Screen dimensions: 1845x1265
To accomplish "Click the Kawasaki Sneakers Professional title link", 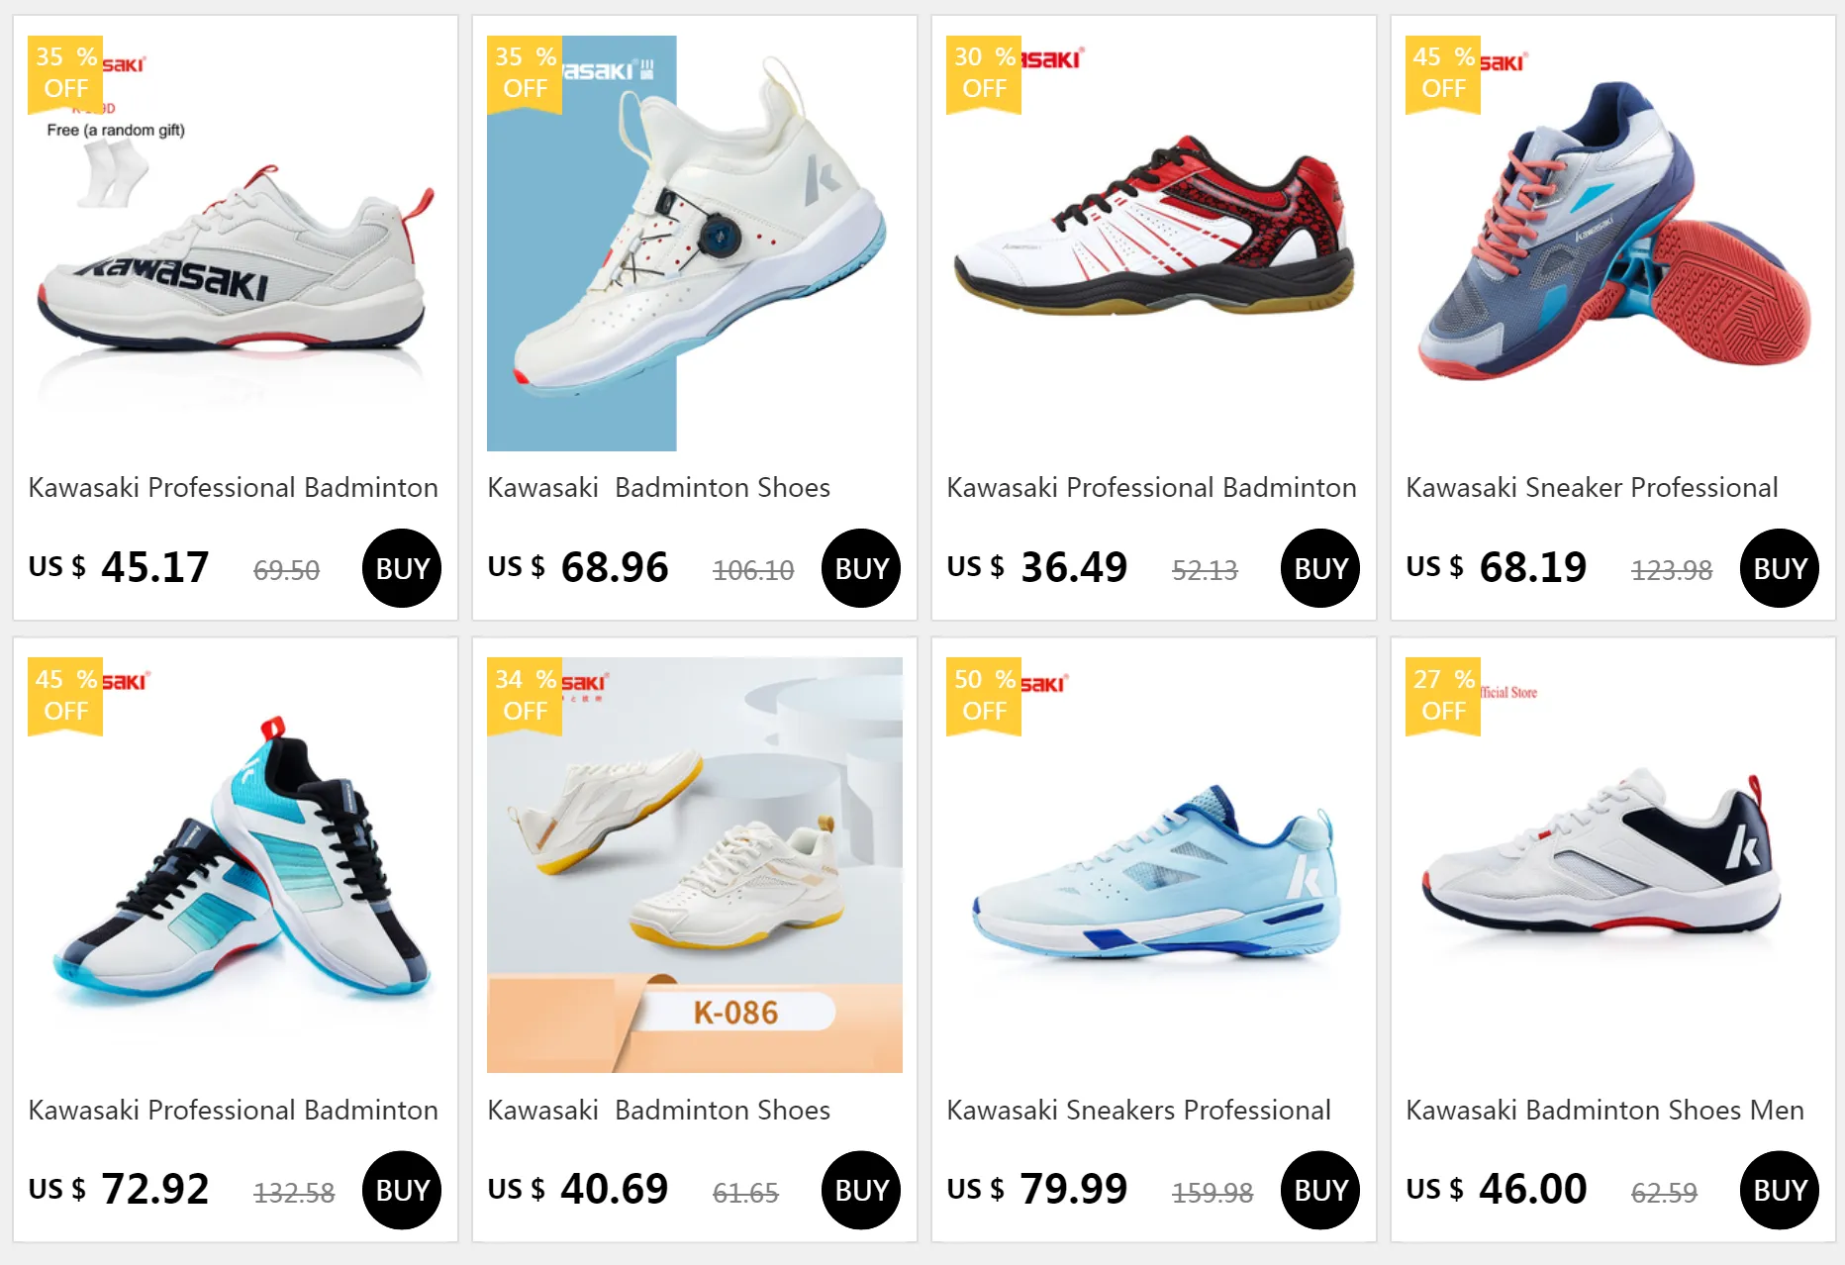I will click(x=1138, y=1110).
